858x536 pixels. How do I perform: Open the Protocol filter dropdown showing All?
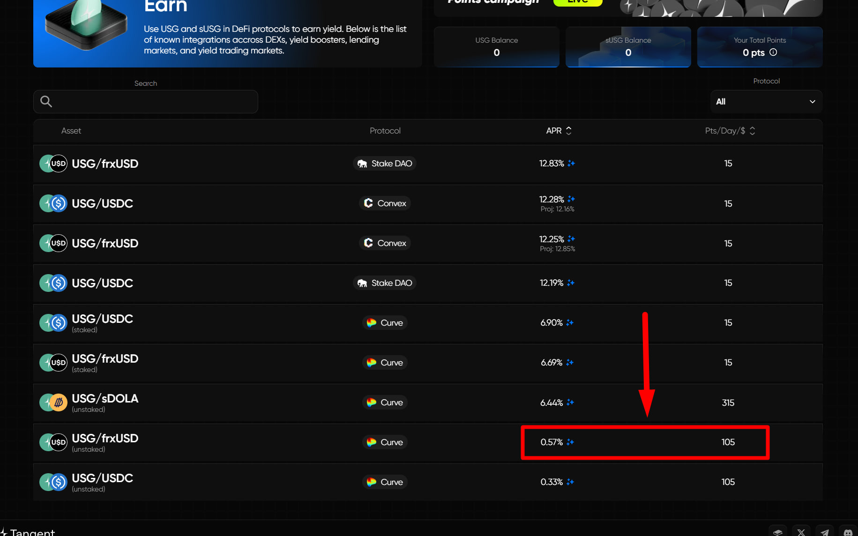766,102
